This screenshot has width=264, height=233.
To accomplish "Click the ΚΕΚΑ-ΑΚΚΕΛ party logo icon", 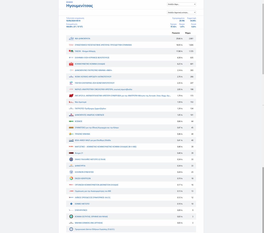I will click(x=71, y=140).
